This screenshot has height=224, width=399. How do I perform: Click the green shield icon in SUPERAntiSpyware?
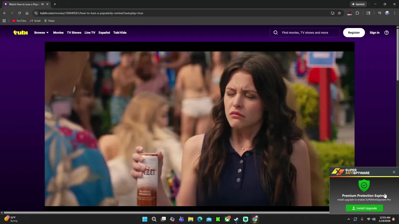tap(364, 185)
